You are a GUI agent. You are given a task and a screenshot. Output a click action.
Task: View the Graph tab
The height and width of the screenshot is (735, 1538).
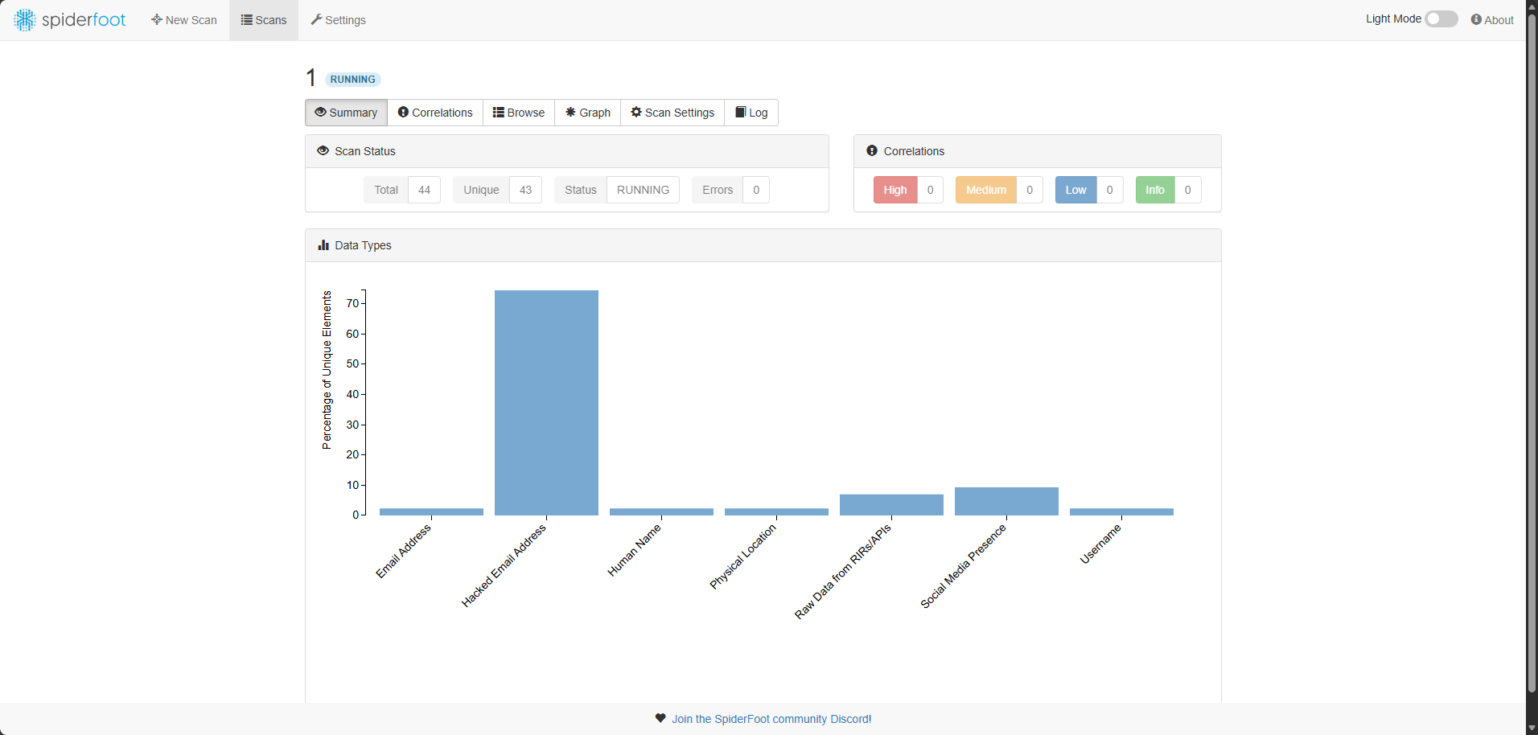coord(588,113)
